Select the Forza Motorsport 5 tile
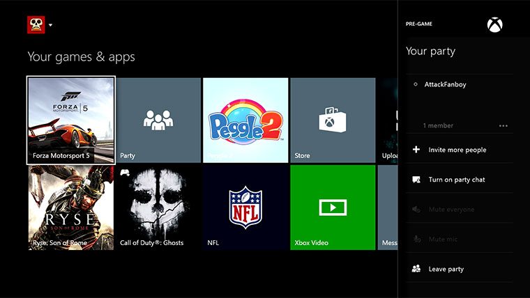 coord(70,120)
